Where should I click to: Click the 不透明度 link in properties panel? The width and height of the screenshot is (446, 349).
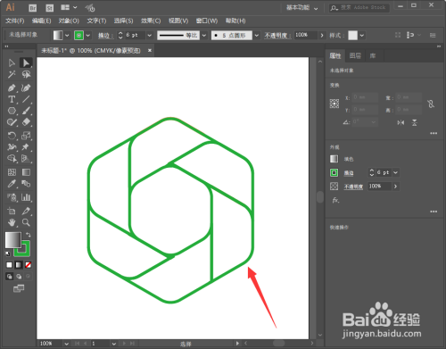tap(353, 187)
